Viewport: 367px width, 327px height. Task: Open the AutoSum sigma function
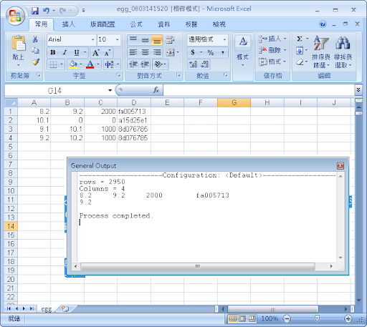coord(300,39)
